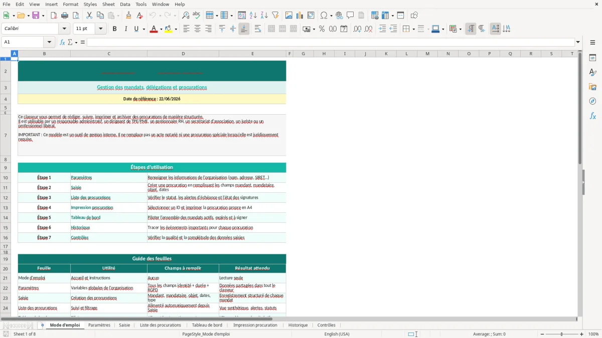Image resolution: width=602 pixels, height=338 pixels.
Task: Open Find & Replace tool
Action: coord(186,16)
